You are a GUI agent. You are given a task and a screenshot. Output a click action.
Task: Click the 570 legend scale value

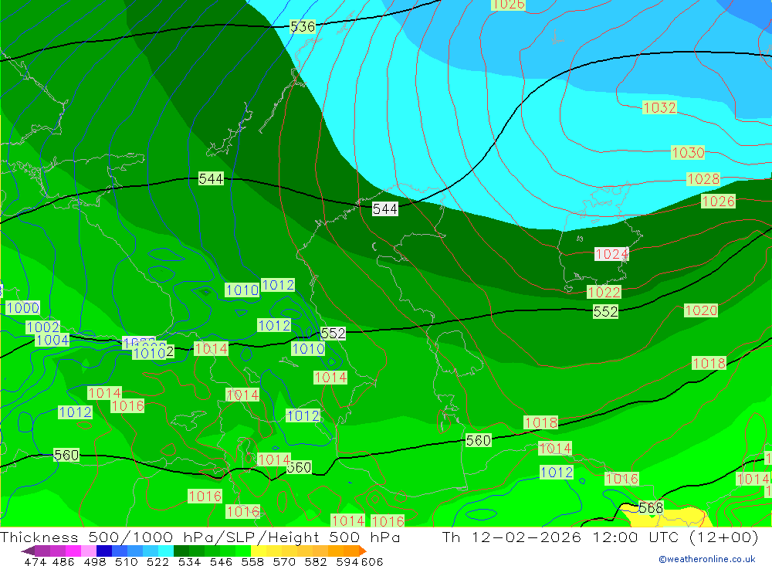point(283,561)
